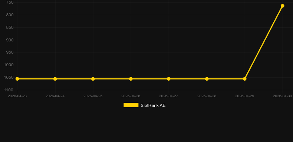
Task: Select the data point for 2026-04-25
Action: [93, 79]
